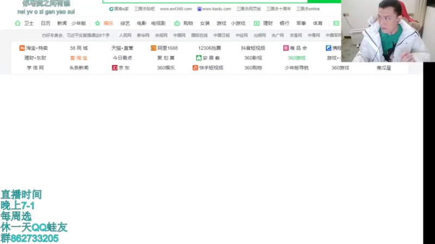Open the 电视剧 navigation item
Viewport: 435px width, 244px height.
pyautogui.click(x=158, y=23)
